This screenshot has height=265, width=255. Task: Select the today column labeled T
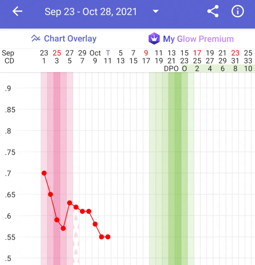click(x=108, y=53)
